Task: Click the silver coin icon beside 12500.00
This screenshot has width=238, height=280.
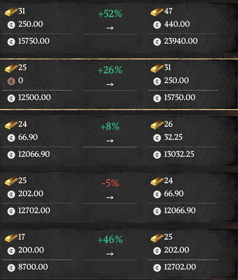Action: pos(11,98)
